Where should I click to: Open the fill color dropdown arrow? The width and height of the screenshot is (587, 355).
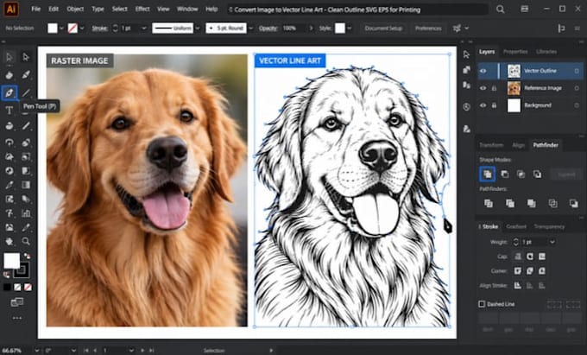pyautogui.click(x=61, y=29)
